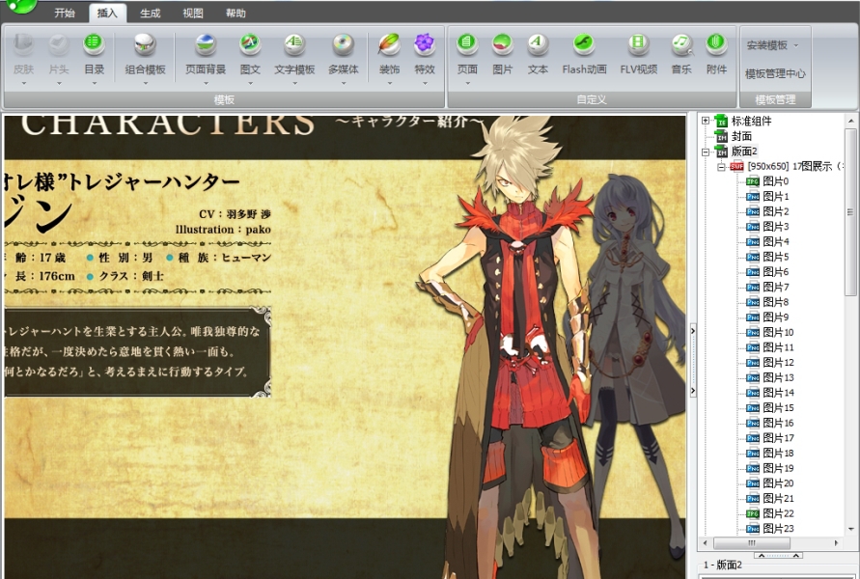Open the dropdown arrow under 多媒体
Screen dimensions: 860x579
click(x=344, y=83)
